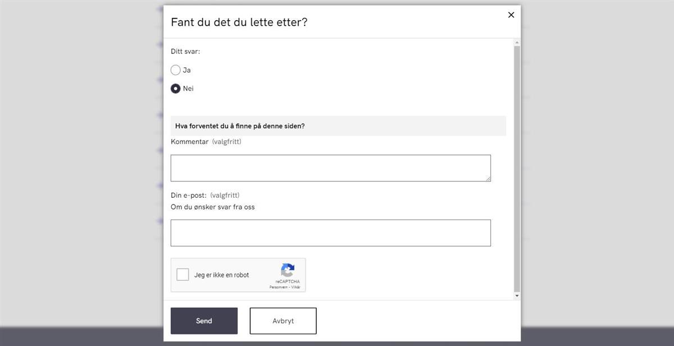Click the "Fant du det du lette etter?" heading
674x346 pixels.
(x=239, y=22)
